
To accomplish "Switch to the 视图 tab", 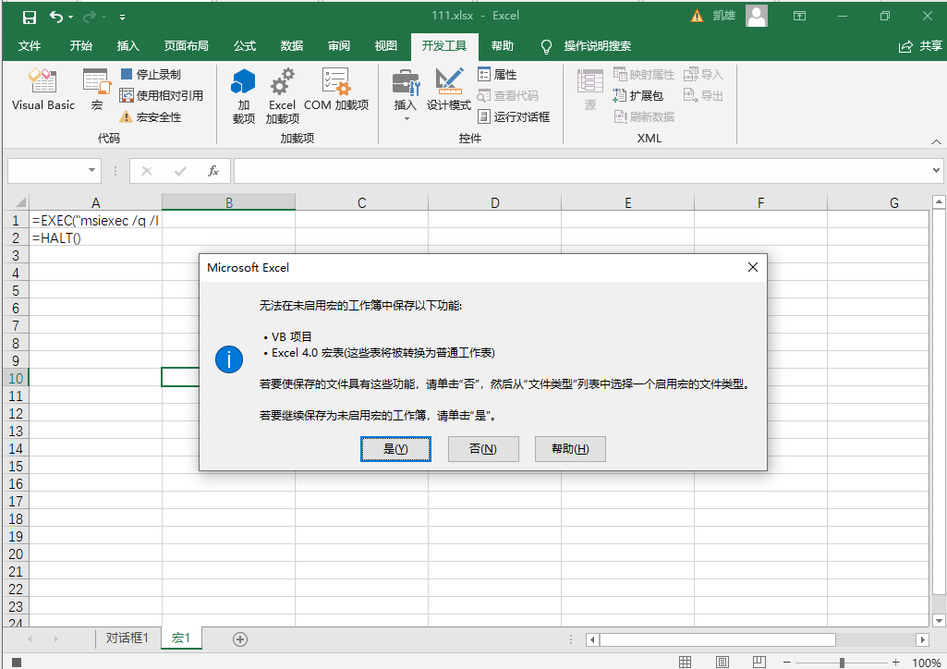I will point(386,46).
